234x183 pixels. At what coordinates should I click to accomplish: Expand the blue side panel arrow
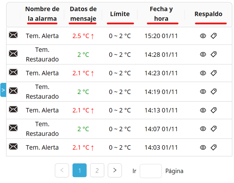[3, 90]
